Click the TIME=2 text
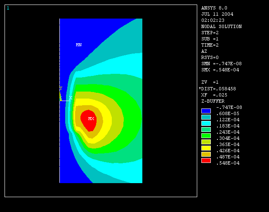 pyautogui.click(x=210, y=45)
